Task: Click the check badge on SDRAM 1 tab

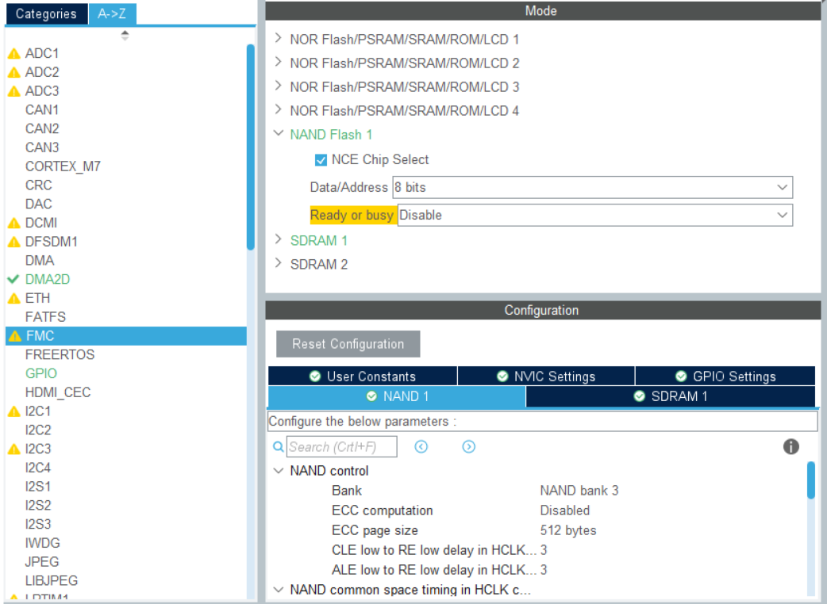Action: 639,396
